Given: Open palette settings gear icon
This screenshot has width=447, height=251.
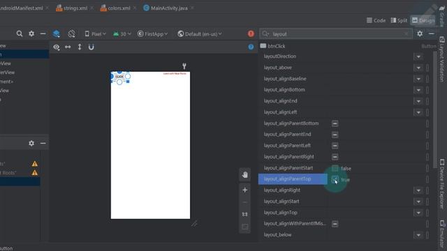Looking at the screenshot, I should click(x=31, y=34).
